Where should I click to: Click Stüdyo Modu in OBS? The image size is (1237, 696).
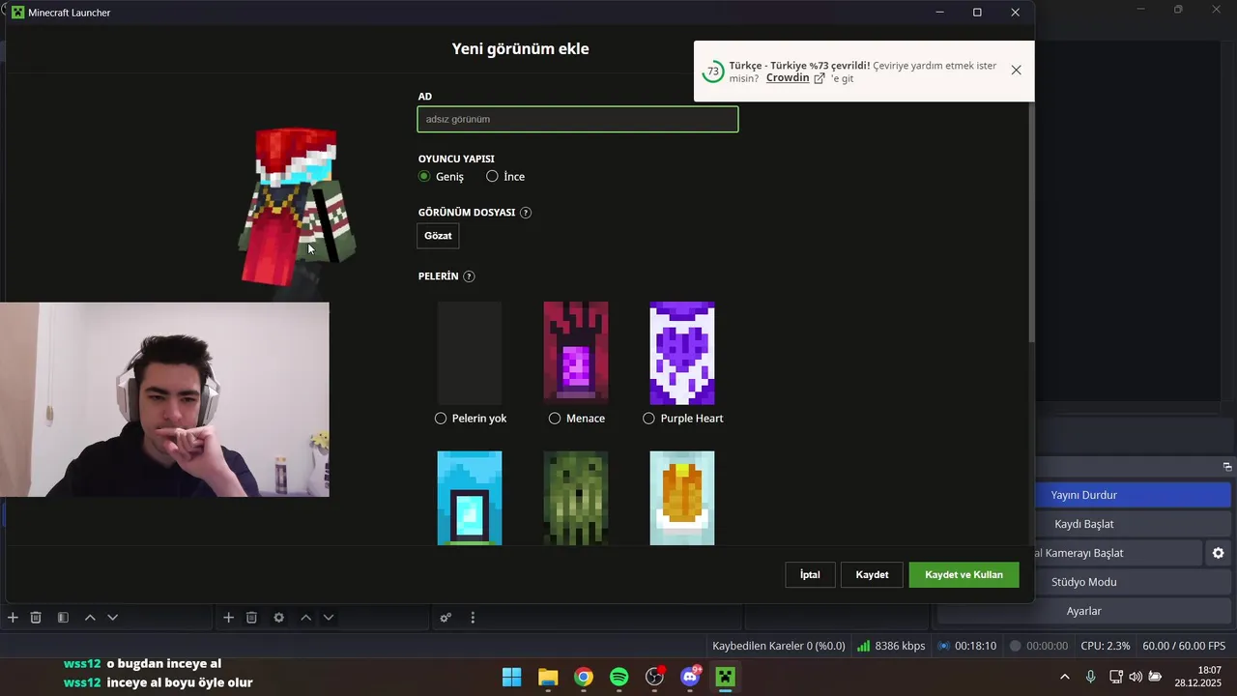click(1083, 582)
